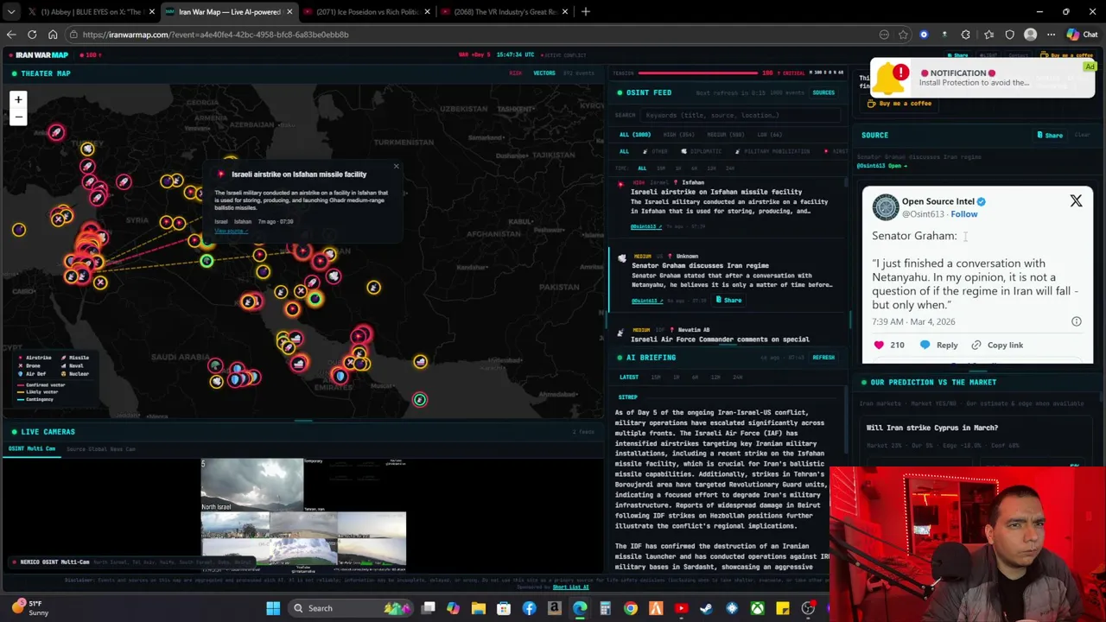Select MILITARY MOBILIZATION event type filter

tap(772, 151)
